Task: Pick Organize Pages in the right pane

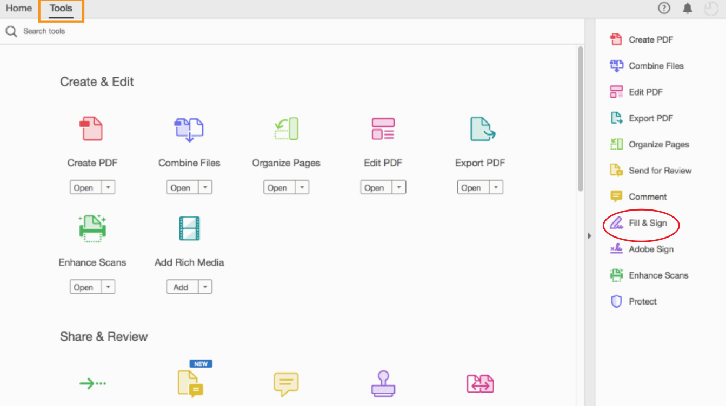Action: [x=649, y=144]
